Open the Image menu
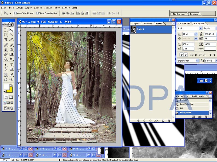 pos(20,8)
